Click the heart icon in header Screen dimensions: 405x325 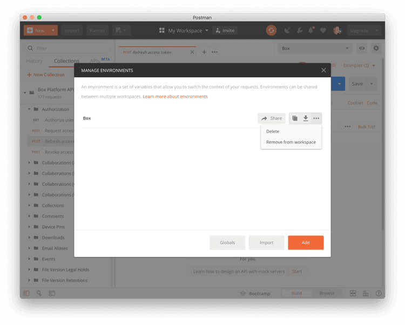click(x=323, y=30)
